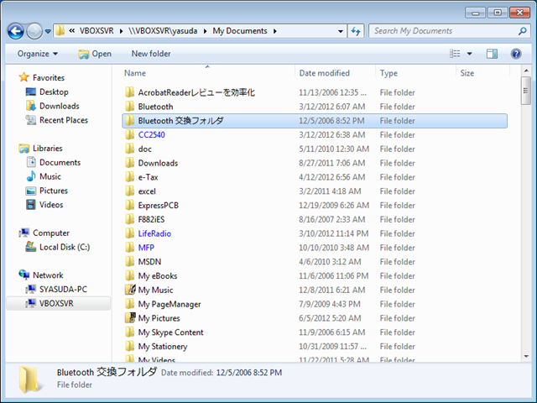The height and width of the screenshot is (403, 537).
Task: Open the Music library
Action: coord(50,176)
